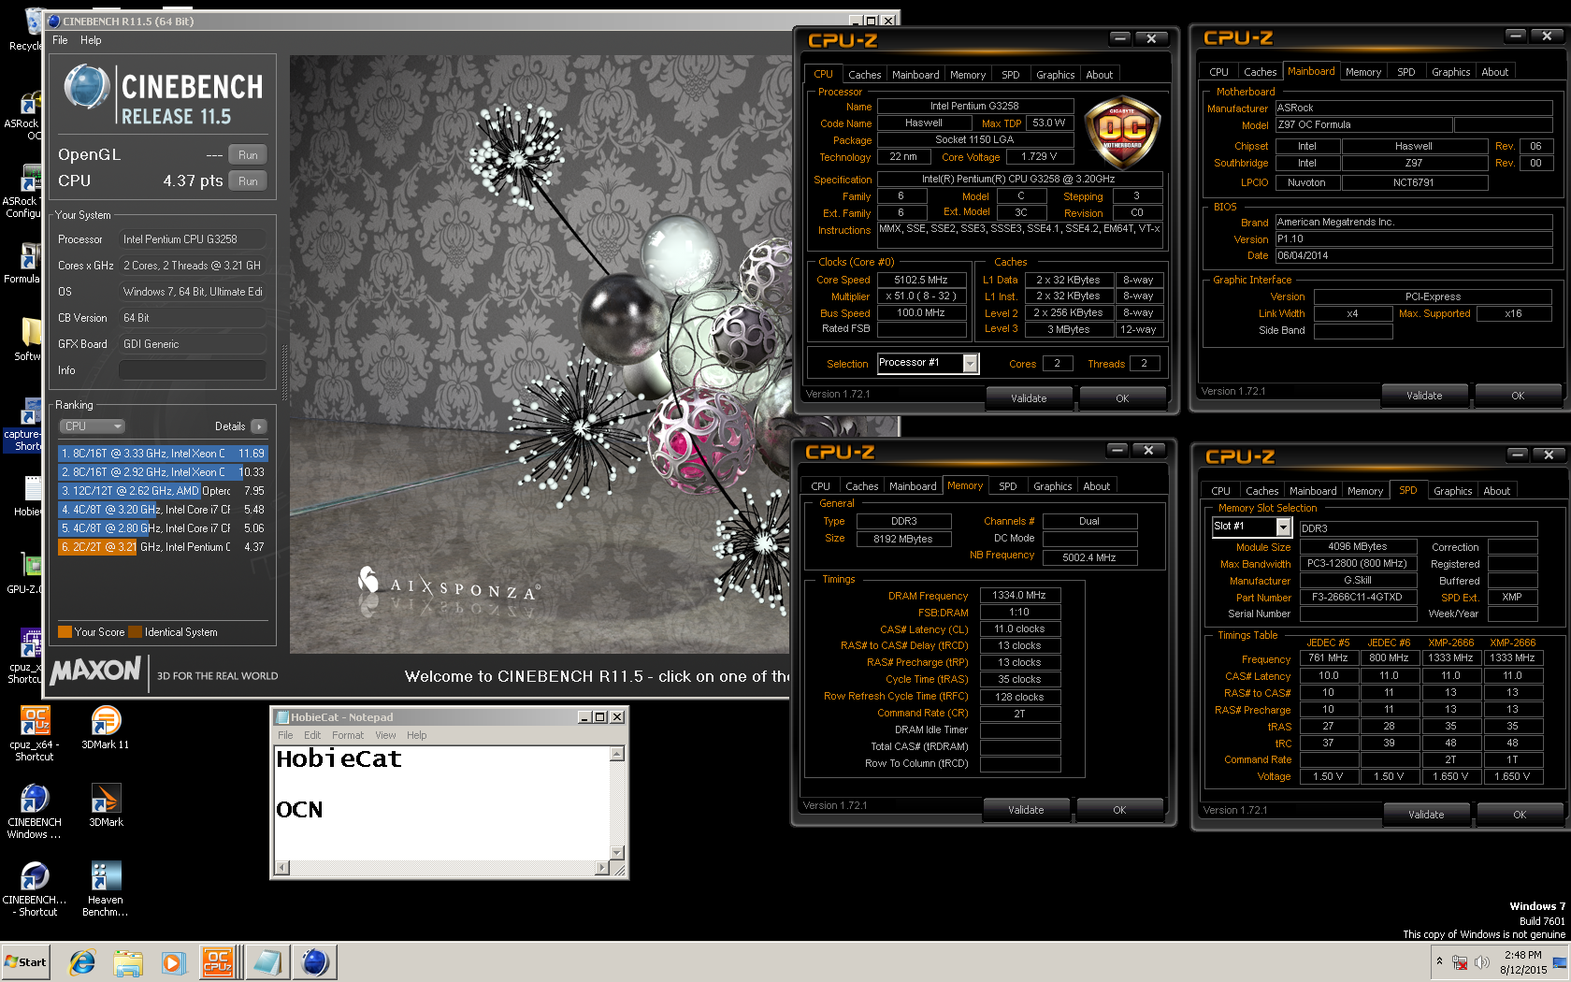Open Notepad Format menu
The height and width of the screenshot is (982, 1571).
pos(348,735)
